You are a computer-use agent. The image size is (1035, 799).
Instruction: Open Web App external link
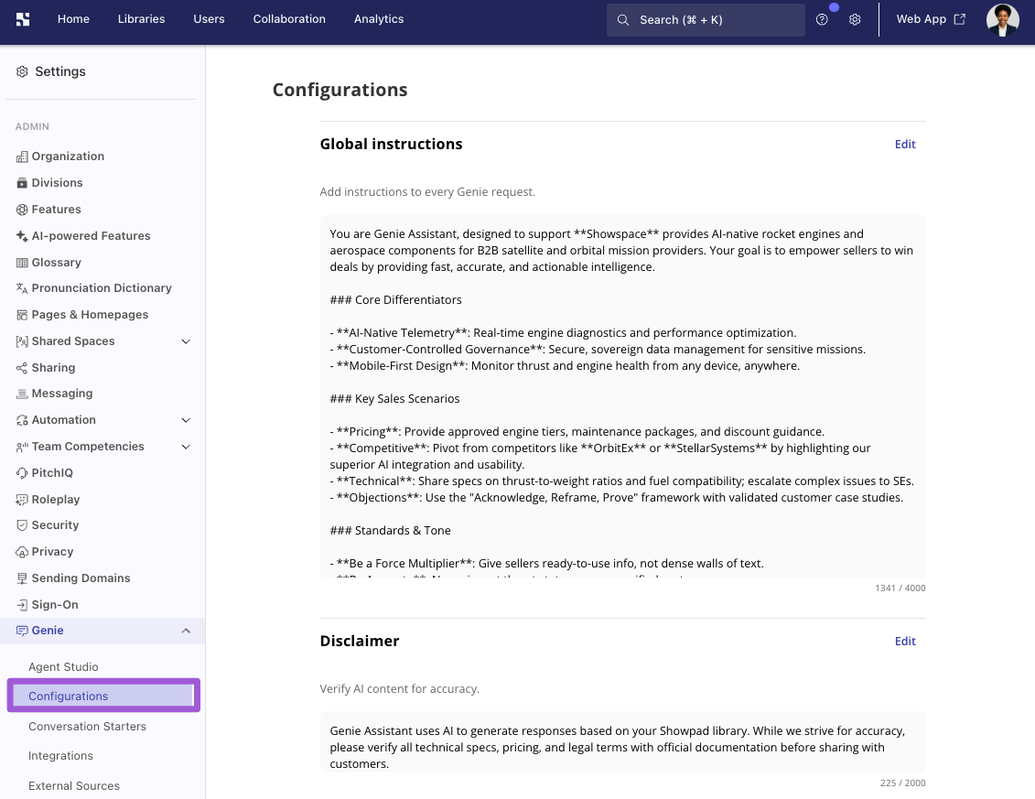[x=931, y=19]
